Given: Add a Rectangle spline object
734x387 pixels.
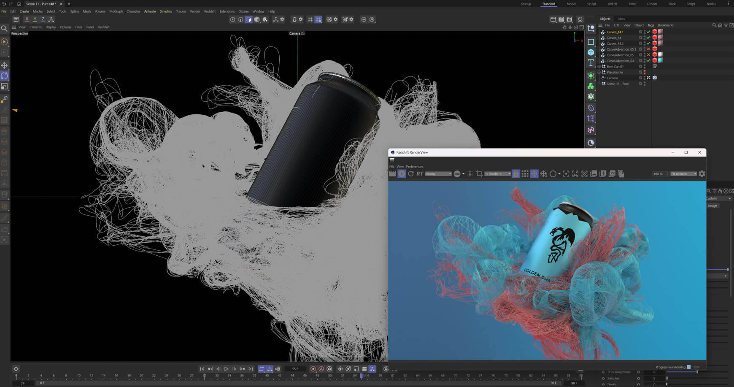Looking at the screenshot, I should coord(591,42).
